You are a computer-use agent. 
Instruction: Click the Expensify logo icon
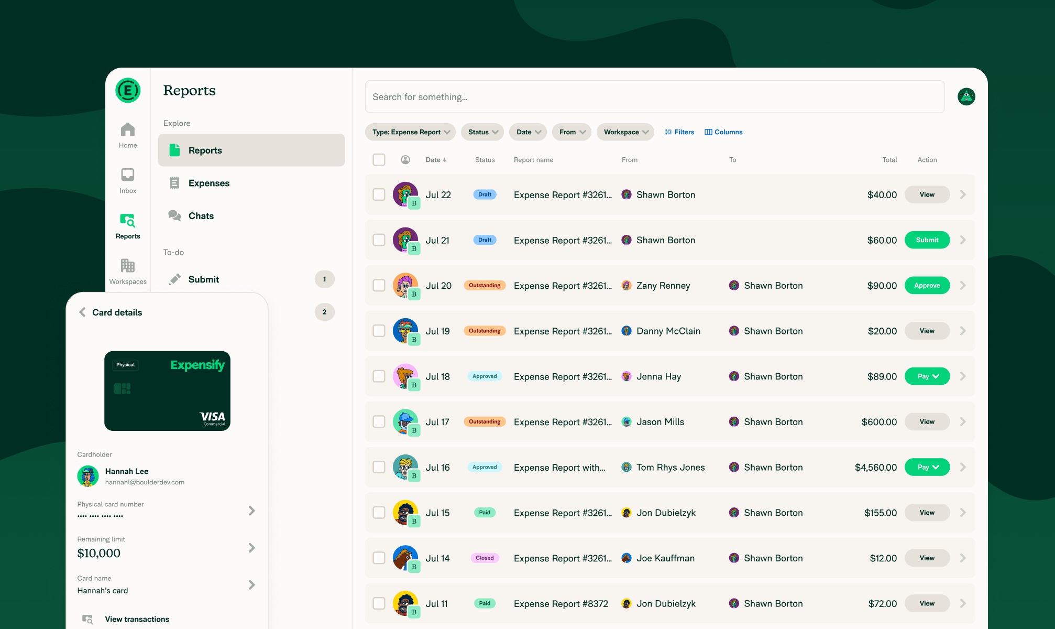coord(128,91)
